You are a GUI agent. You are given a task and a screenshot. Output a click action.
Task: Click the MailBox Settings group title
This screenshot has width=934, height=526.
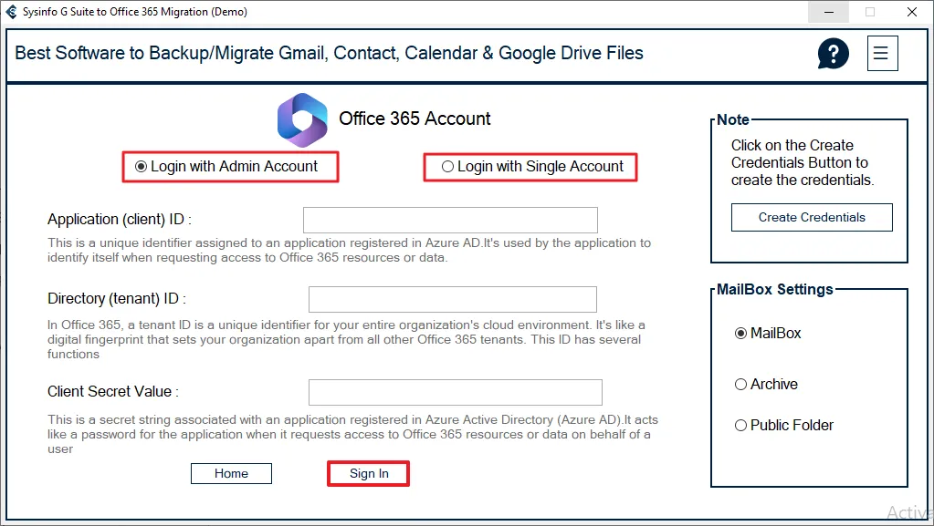(775, 290)
